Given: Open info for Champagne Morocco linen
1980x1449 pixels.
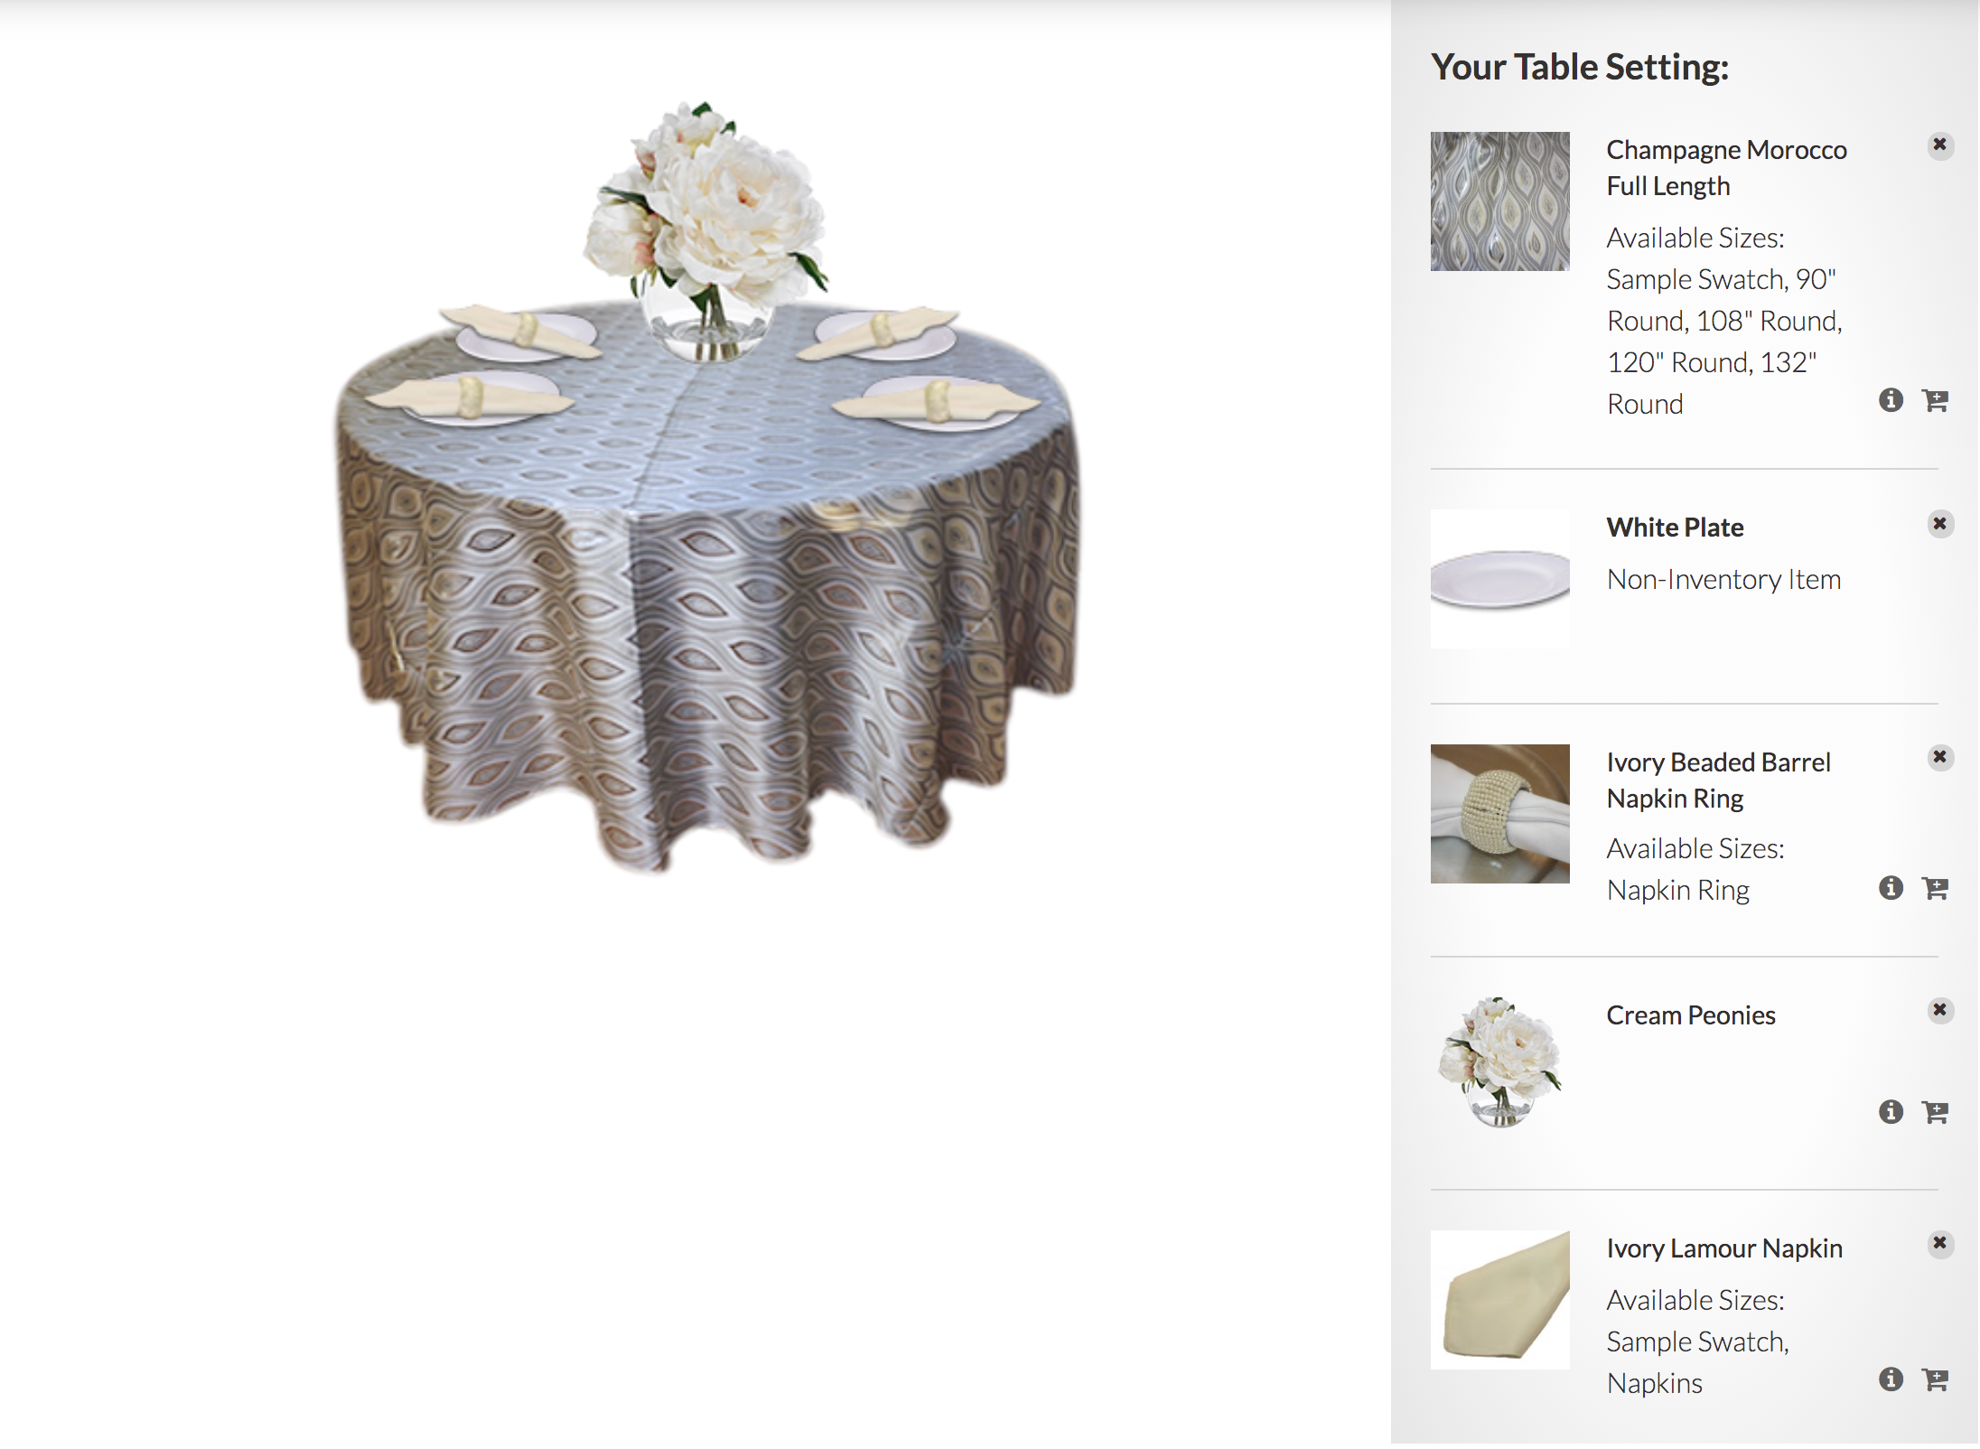Looking at the screenshot, I should click(x=1891, y=400).
